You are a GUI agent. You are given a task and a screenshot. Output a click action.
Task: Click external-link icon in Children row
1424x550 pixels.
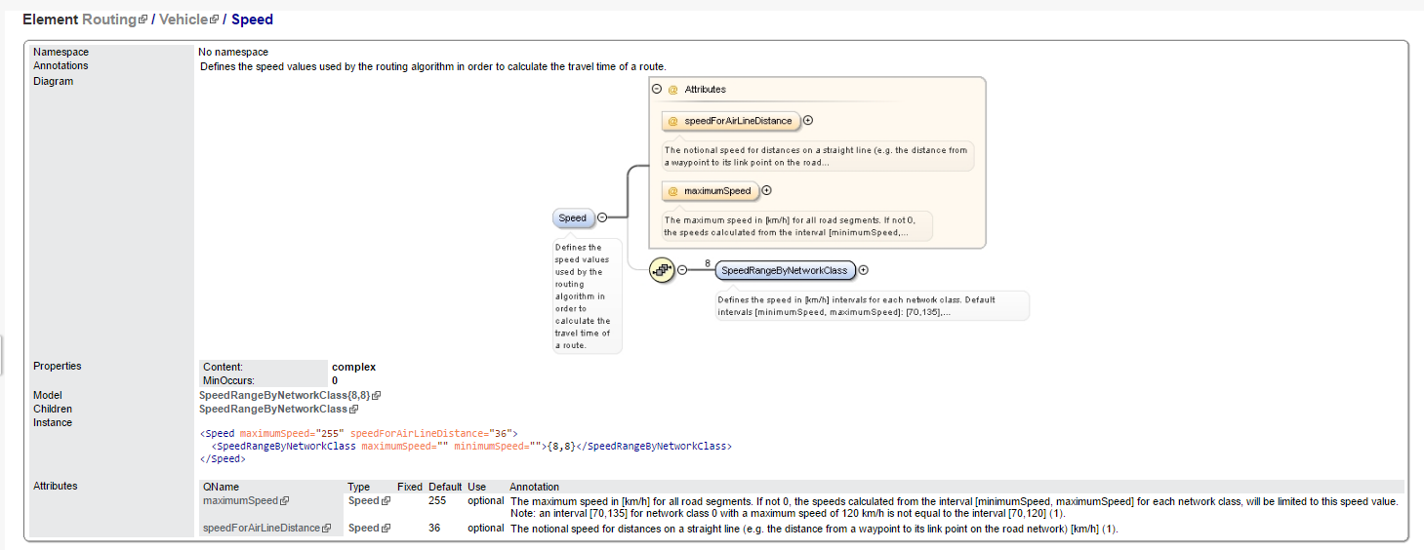tap(353, 410)
